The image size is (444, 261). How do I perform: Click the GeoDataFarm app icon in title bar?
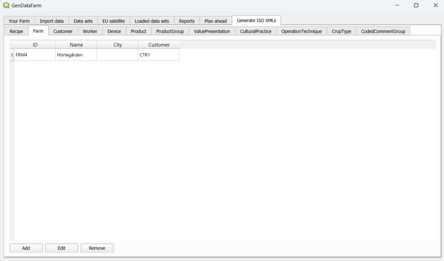pos(6,6)
